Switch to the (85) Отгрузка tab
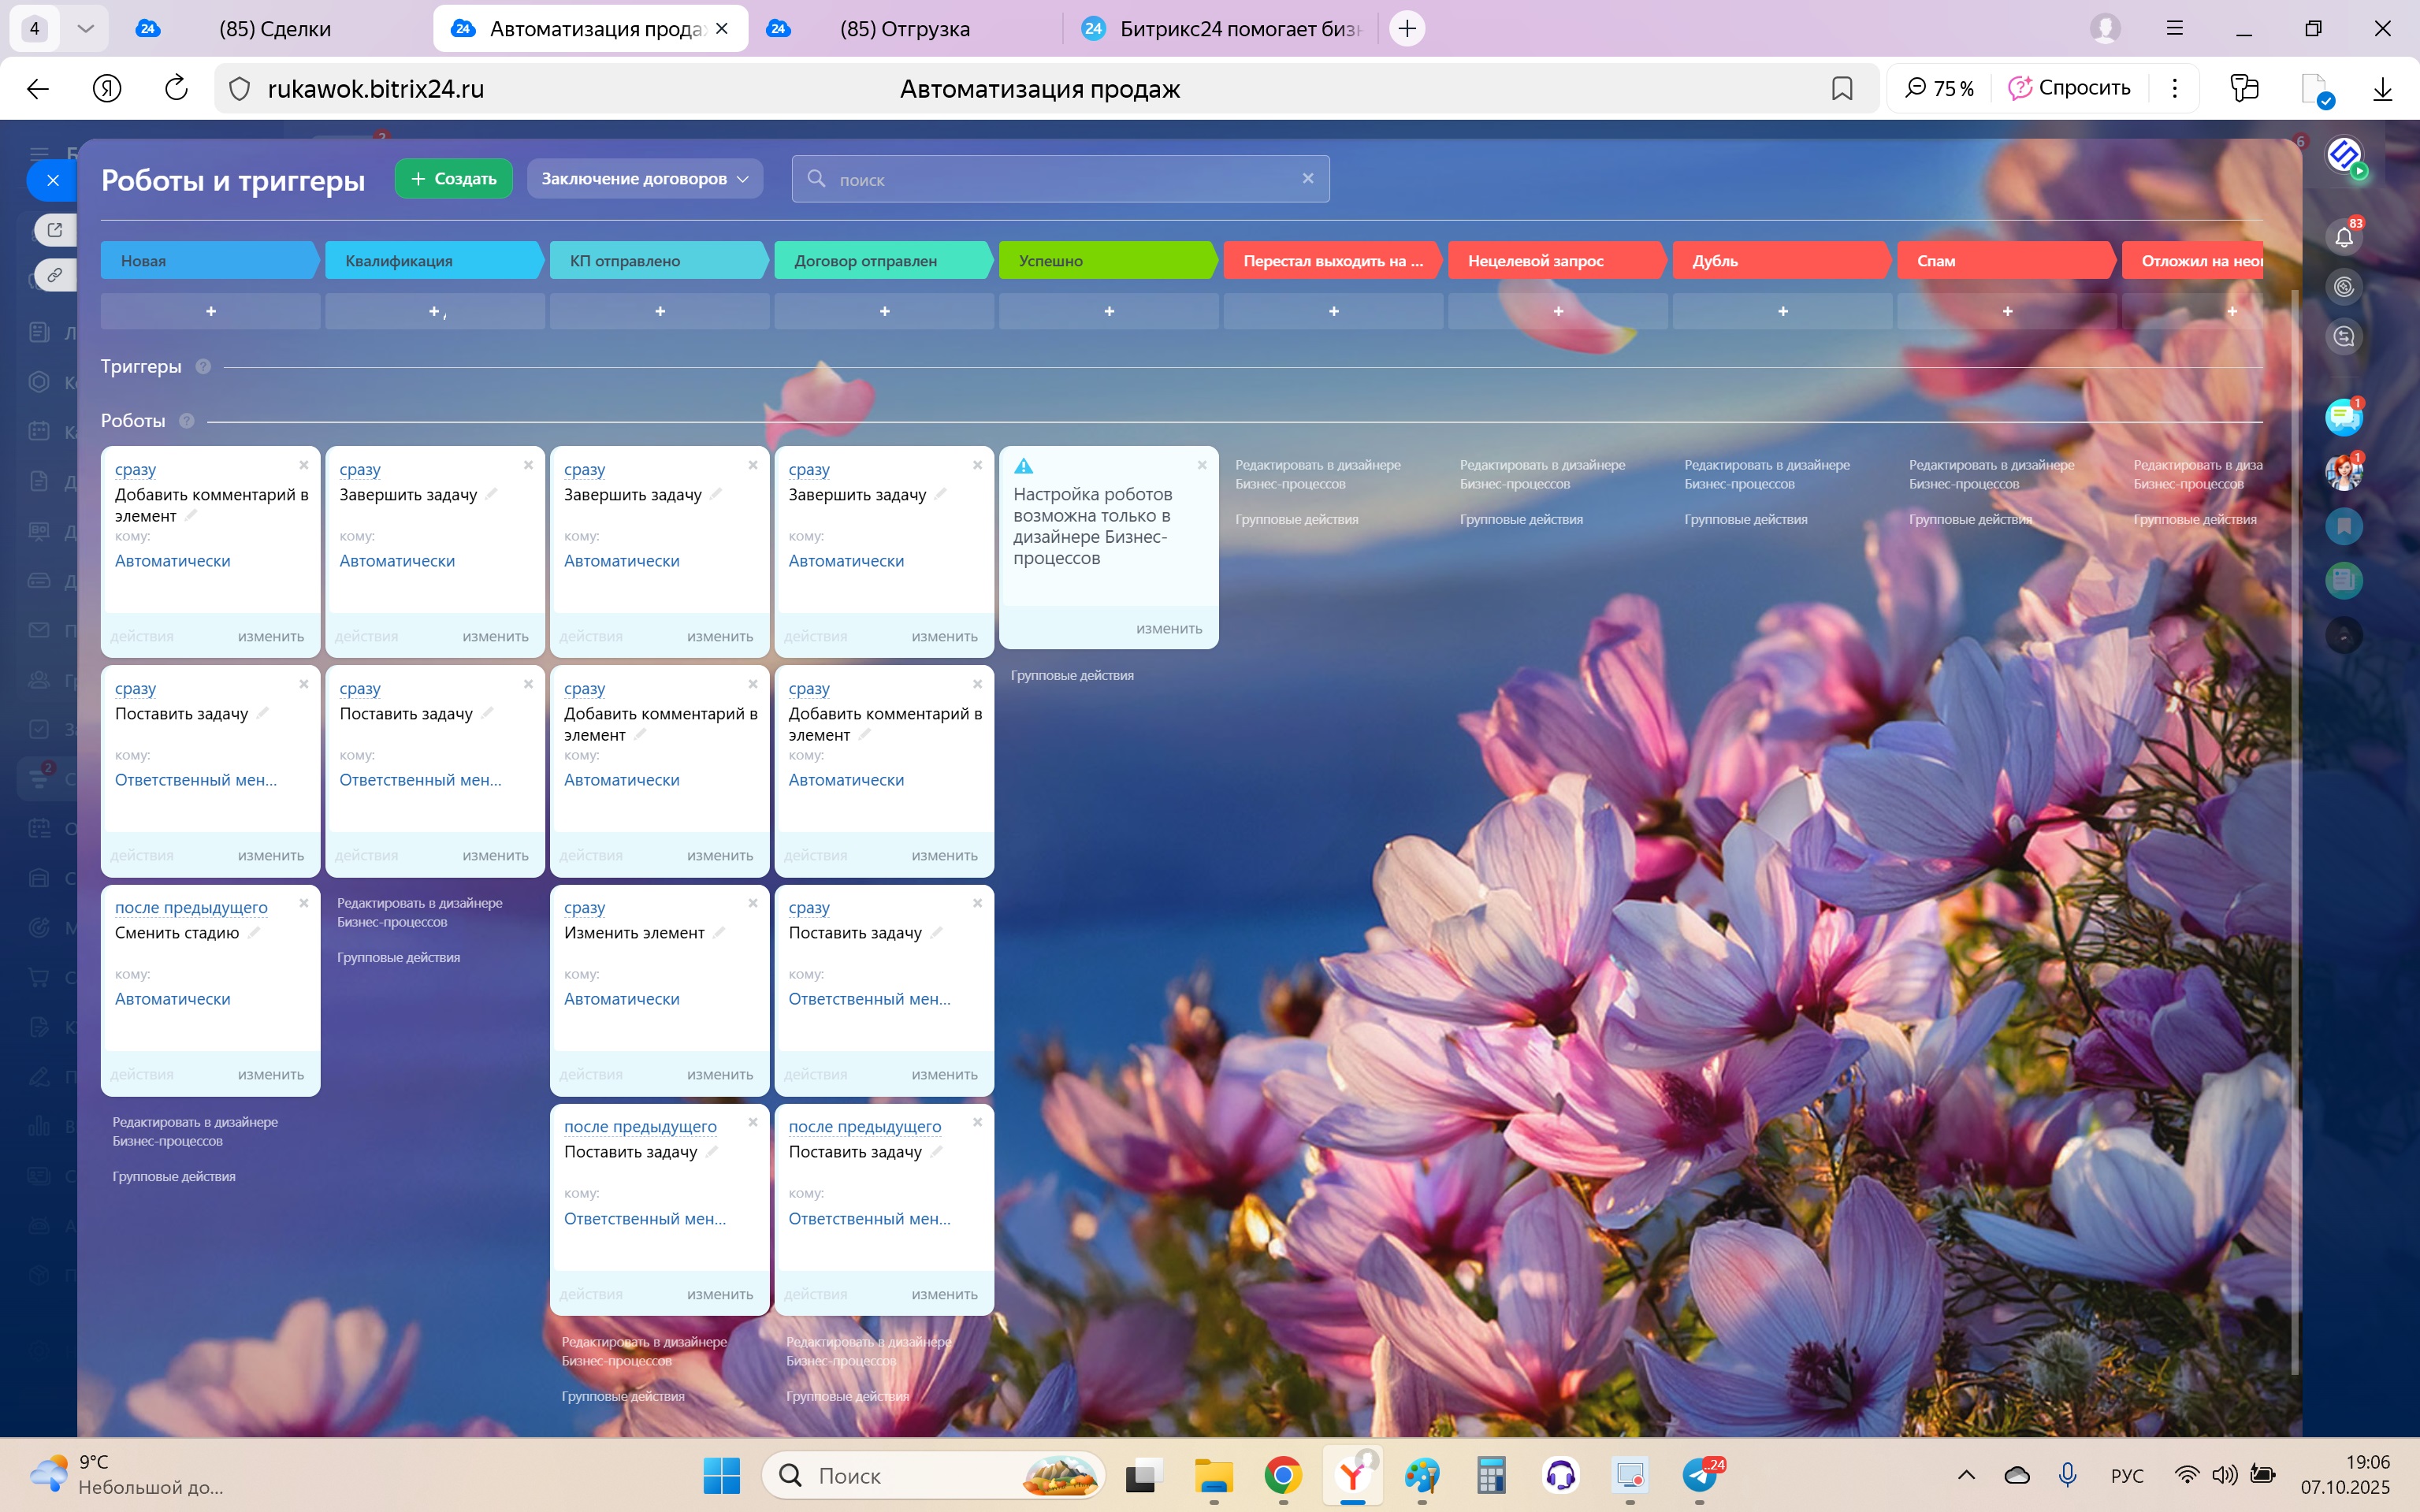Viewport: 2420px width, 1512px height. click(904, 29)
